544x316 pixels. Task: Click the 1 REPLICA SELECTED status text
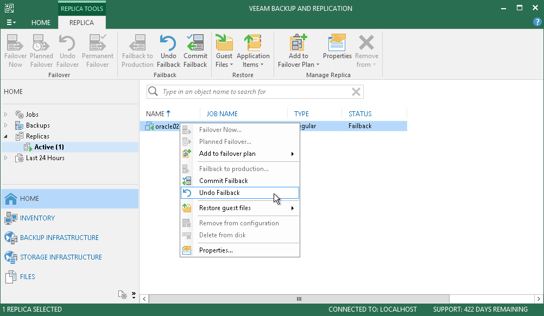pyautogui.click(x=32, y=309)
